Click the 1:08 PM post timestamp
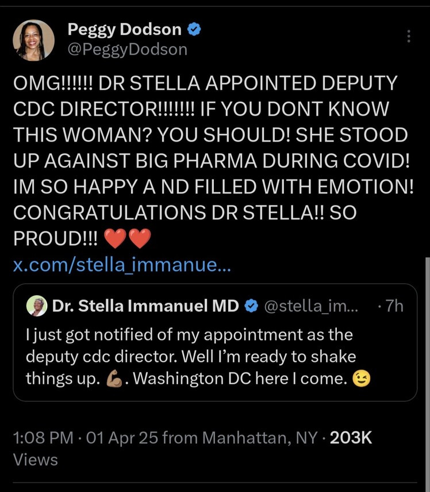Image resolution: width=430 pixels, height=492 pixels. pyautogui.click(x=43, y=437)
